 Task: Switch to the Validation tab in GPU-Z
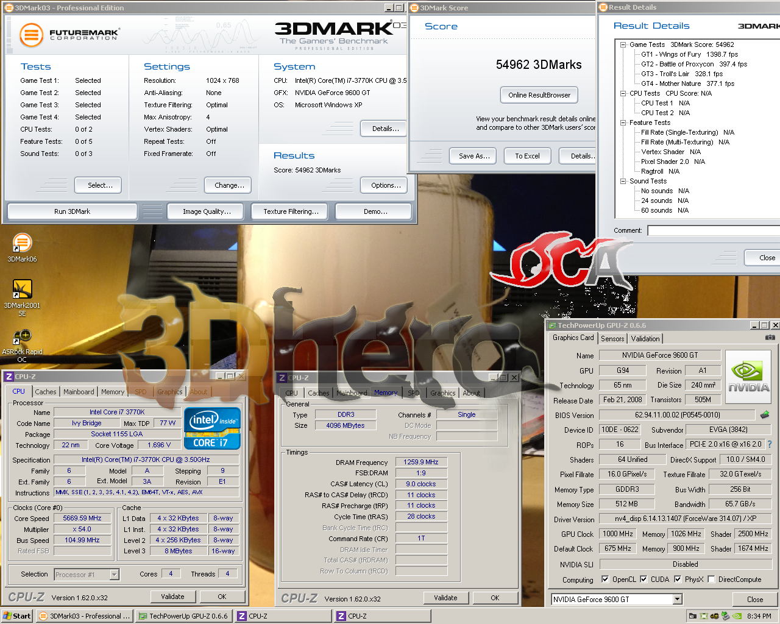pos(645,339)
